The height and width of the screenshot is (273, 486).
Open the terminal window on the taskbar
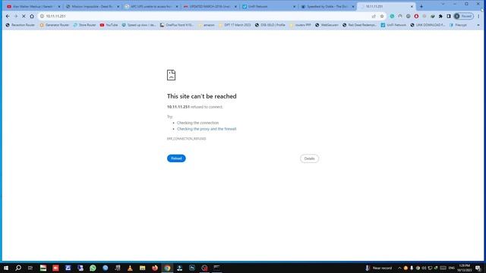216,268
